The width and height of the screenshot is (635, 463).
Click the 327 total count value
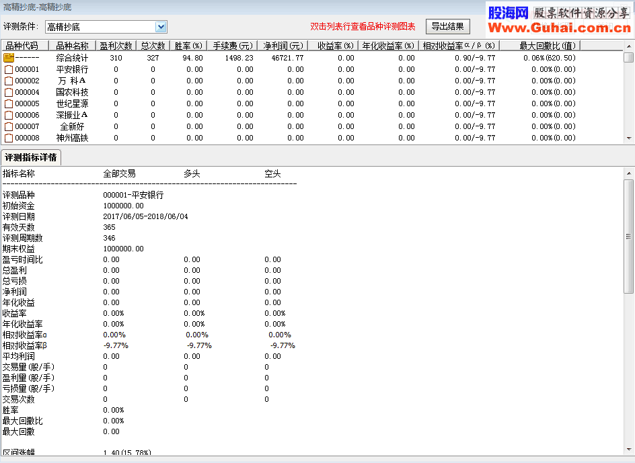pyautogui.click(x=153, y=58)
